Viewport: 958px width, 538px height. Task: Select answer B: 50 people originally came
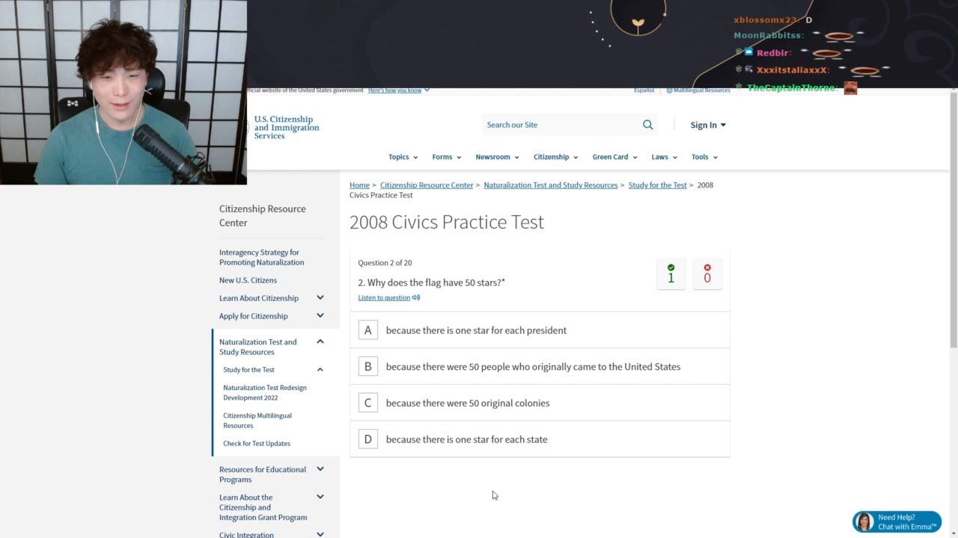pyautogui.click(x=540, y=367)
